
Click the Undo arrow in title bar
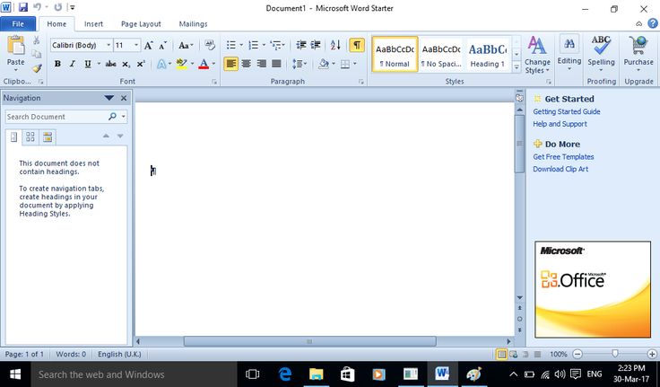click(37, 7)
